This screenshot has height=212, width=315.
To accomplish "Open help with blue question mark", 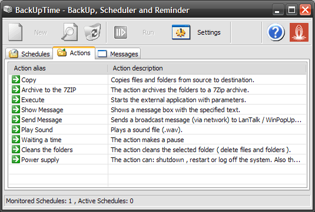I will pyautogui.click(x=276, y=32).
